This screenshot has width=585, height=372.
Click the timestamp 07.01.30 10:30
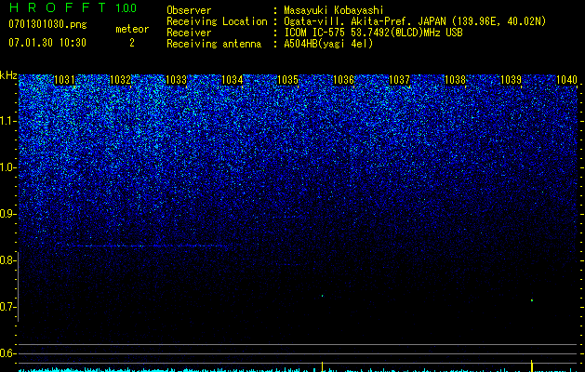click(x=47, y=43)
